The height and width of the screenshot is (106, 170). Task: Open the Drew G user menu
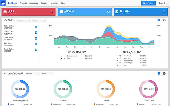[x=163, y=3]
